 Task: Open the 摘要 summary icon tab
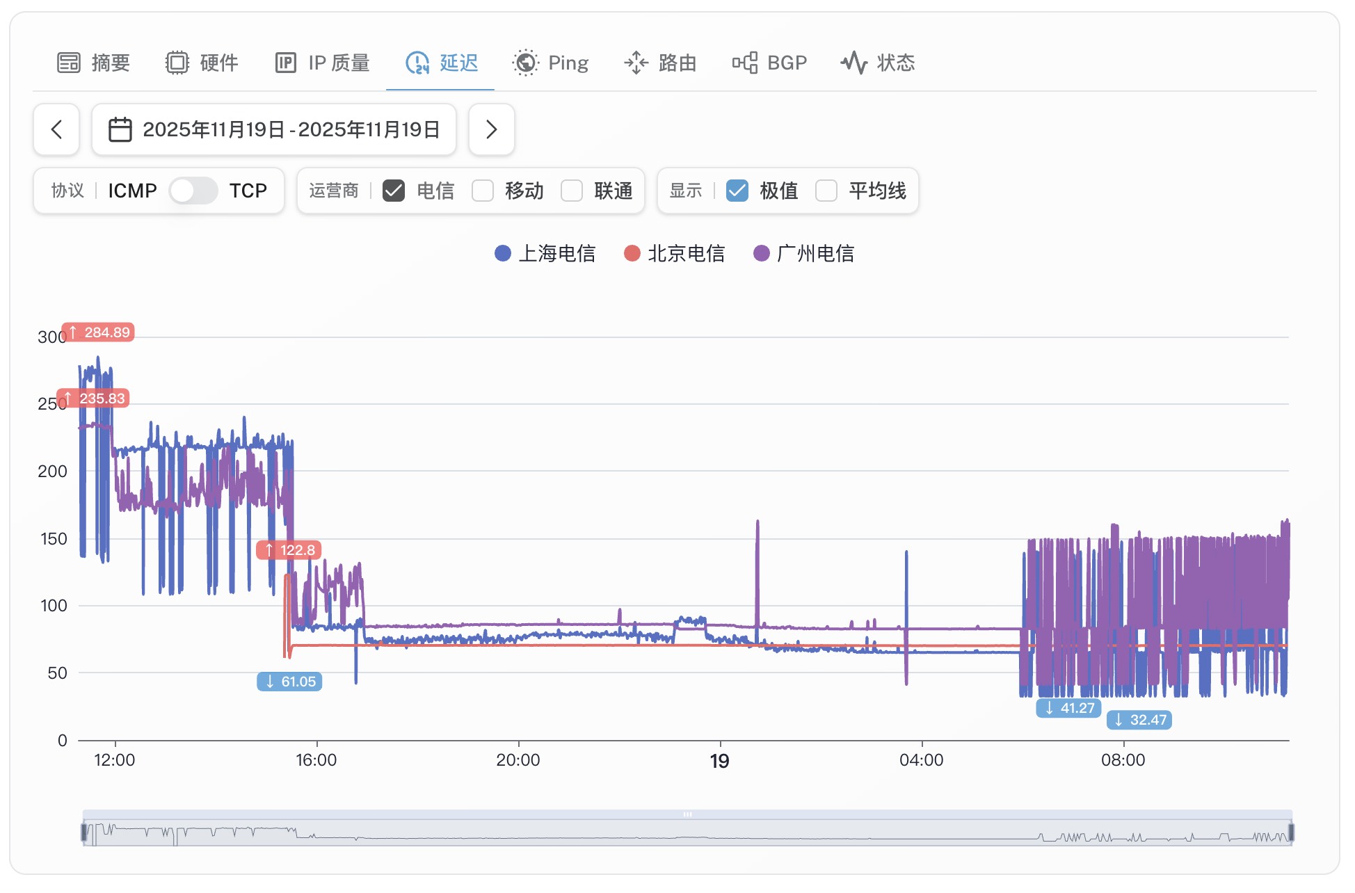[69, 63]
